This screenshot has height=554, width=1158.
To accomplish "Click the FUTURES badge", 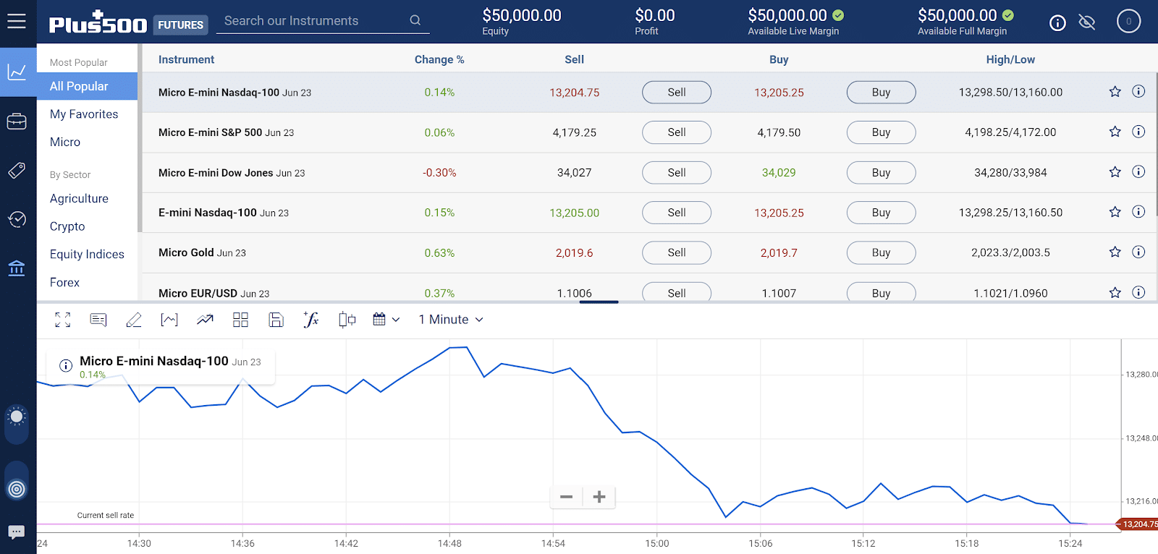I will tap(181, 25).
